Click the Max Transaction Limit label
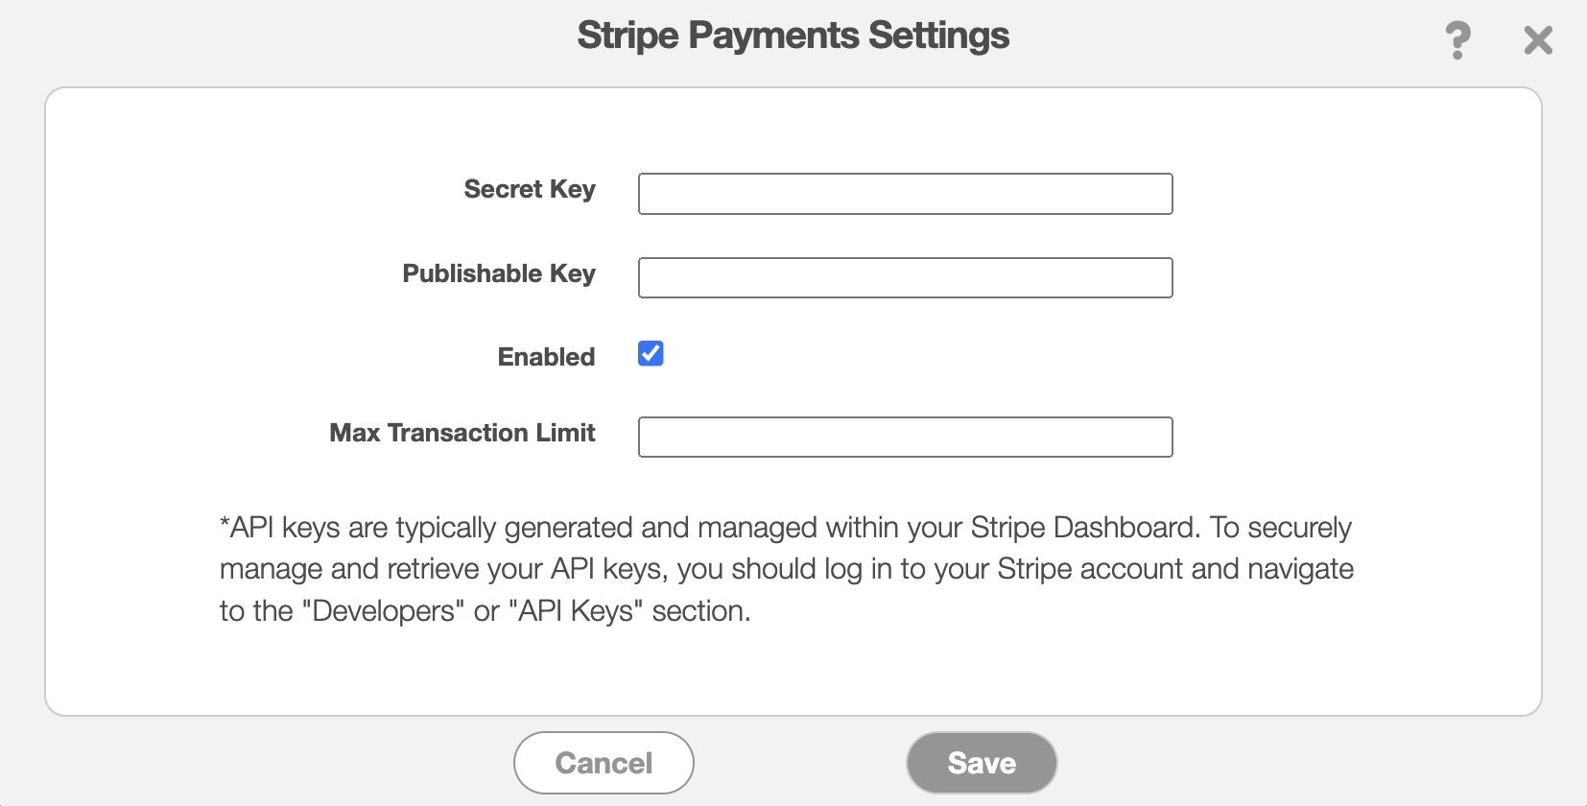Viewport: 1587px width, 806px height. pyautogui.click(x=462, y=434)
